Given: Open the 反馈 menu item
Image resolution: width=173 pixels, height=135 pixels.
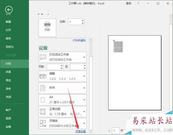Looking at the screenshot, I should point(8,127).
